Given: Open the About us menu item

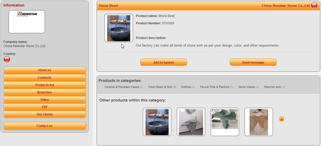Looking at the screenshot, I should [45, 70].
